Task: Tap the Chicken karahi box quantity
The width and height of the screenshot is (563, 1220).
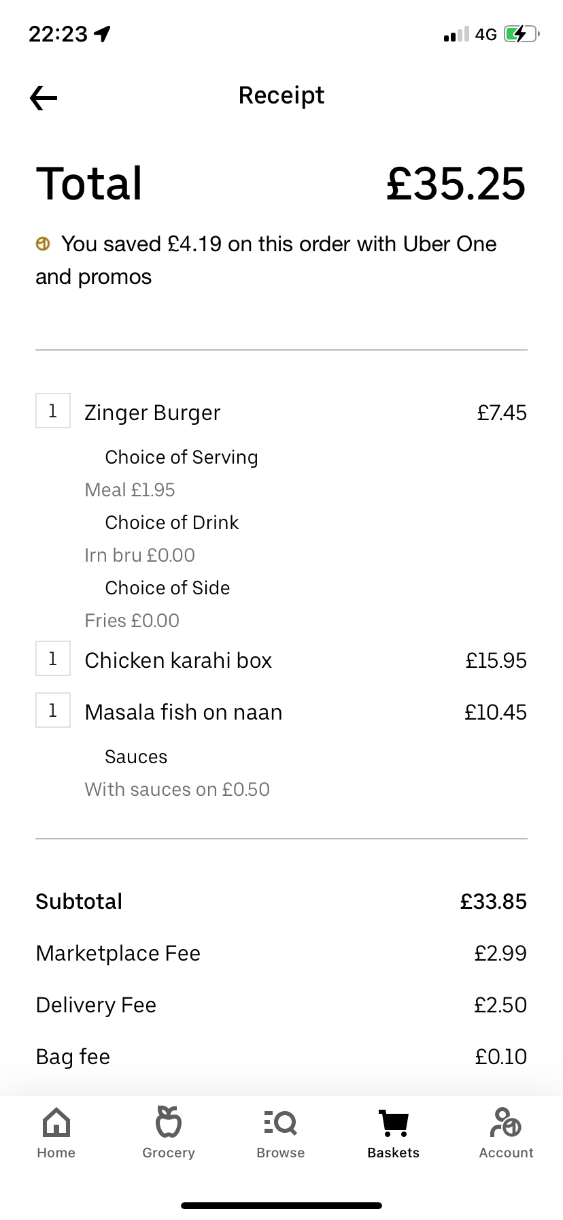Action: point(53,659)
